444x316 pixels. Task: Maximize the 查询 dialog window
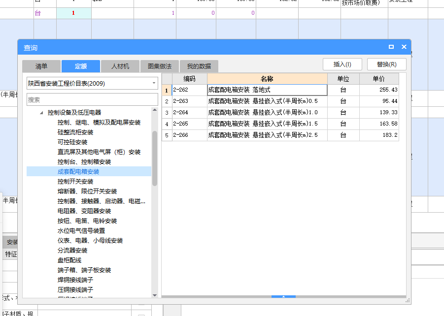tap(391, 47)
